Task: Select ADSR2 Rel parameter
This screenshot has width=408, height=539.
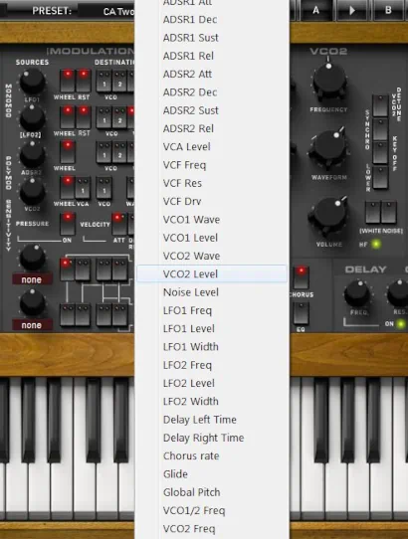Action: tap(212, 129)
